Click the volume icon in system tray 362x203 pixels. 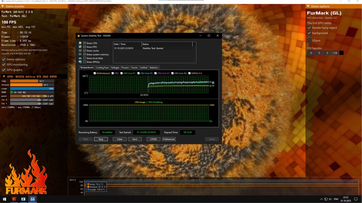(x=331, y=199)
